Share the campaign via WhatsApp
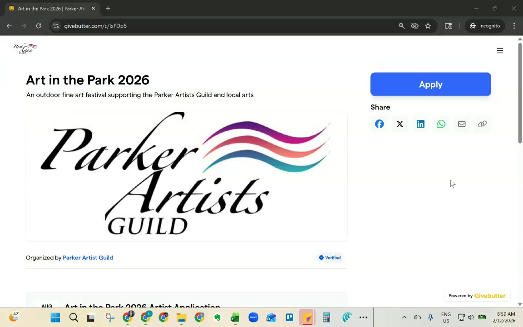 click(441, 124)
